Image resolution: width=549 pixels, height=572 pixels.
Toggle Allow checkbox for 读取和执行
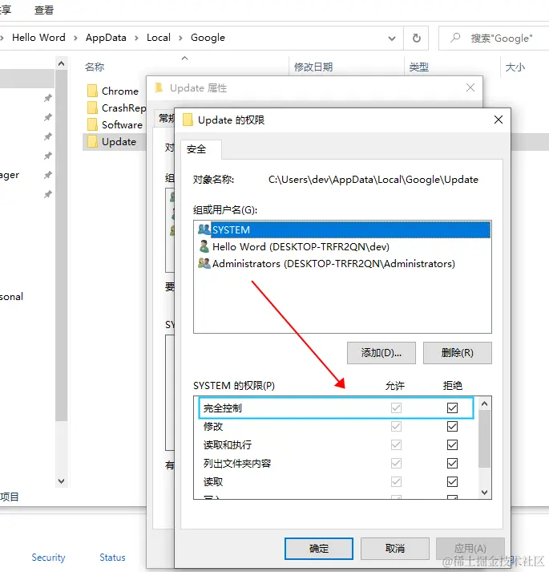click(x=396, y=445)
